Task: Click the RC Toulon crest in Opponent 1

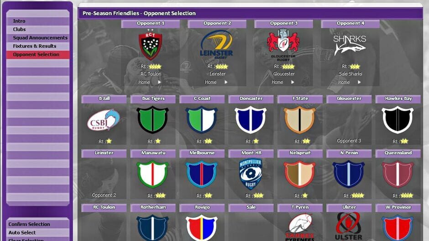Action: 151,46
